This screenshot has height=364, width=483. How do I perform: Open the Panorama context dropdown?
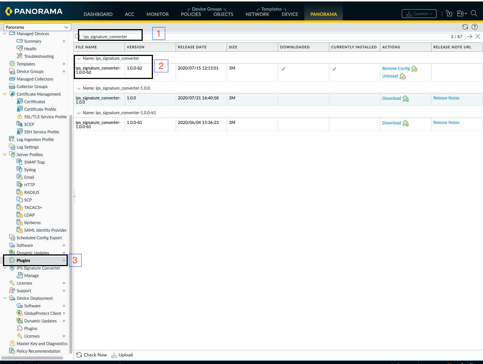tap(37, 27)
